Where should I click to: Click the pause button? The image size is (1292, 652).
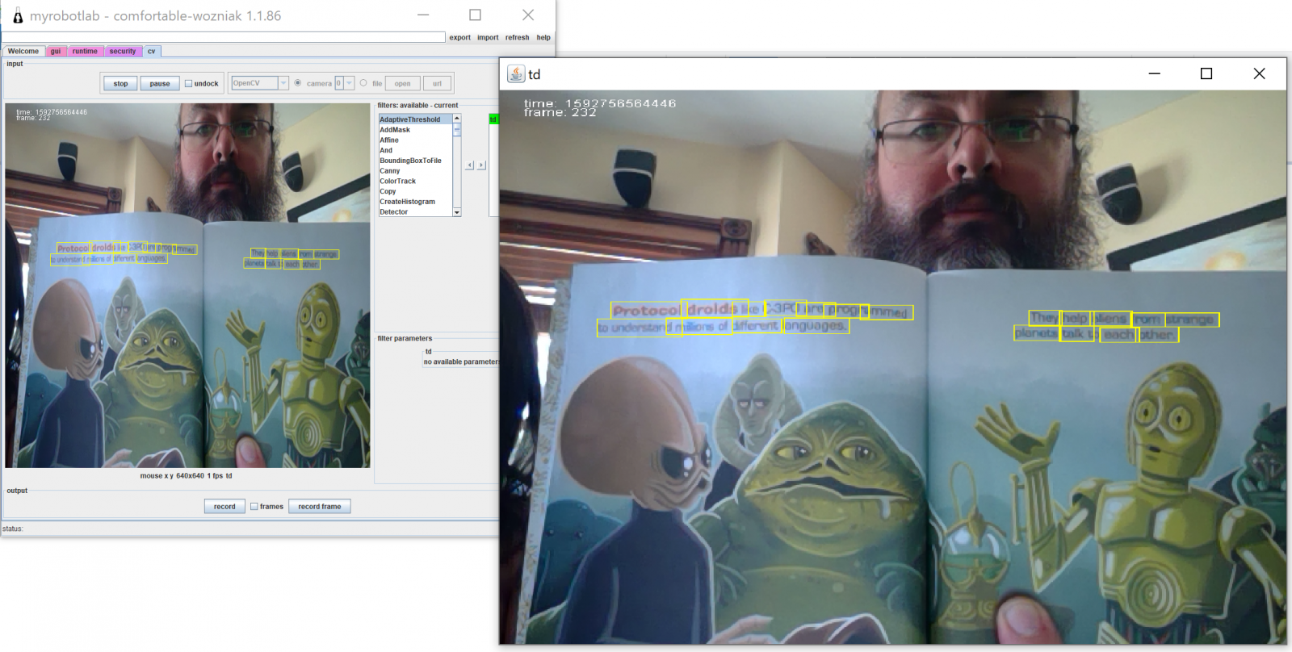pyautogui.click(x=160, y=83)
